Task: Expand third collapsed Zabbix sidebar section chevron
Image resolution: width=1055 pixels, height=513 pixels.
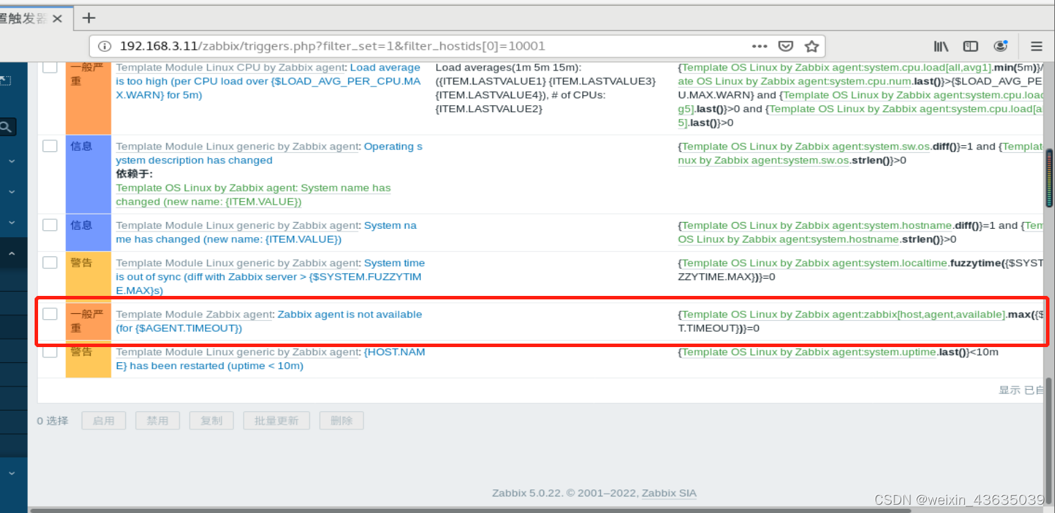Action: 11,223
